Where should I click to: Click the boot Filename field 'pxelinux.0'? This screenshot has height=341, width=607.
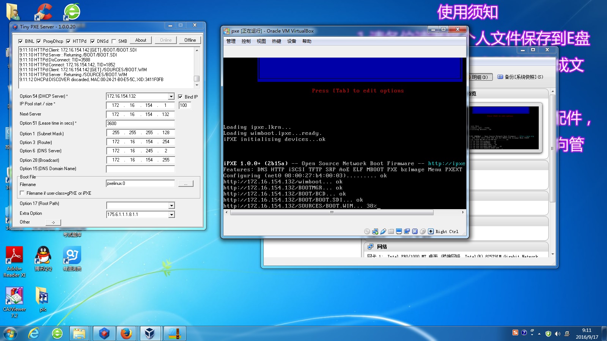[x=140, y=184]
